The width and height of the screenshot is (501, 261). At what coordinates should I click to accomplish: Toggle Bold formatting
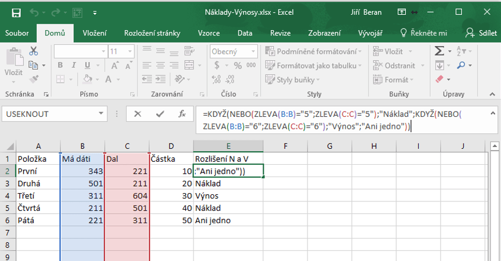pyautogui.click(x=59, y=66)
